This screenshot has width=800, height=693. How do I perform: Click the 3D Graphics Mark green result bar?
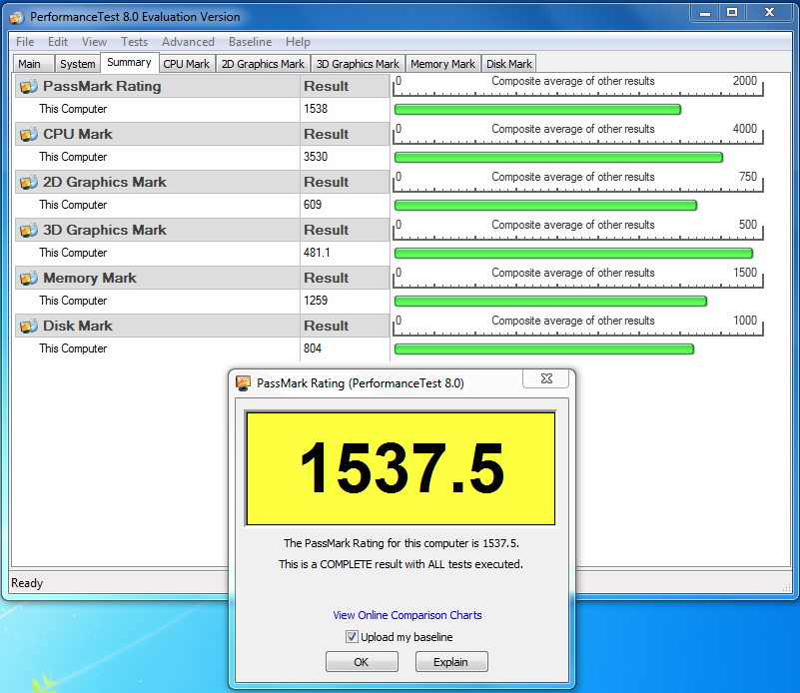[x=573, y=254]
